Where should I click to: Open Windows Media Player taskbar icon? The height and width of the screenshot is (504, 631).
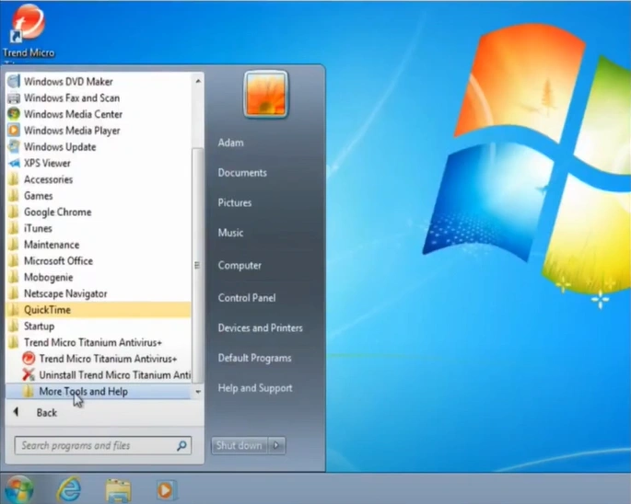(x=166, y=490)
